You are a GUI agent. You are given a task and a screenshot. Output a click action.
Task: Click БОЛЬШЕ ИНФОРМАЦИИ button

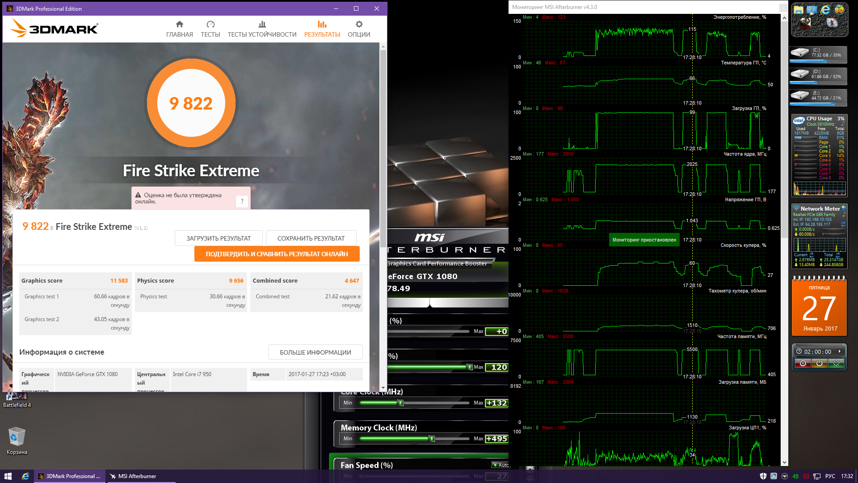pyautogui.click(x=315, y=352)
